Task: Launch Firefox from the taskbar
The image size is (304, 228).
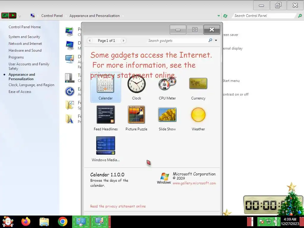Action: point(26,221)
